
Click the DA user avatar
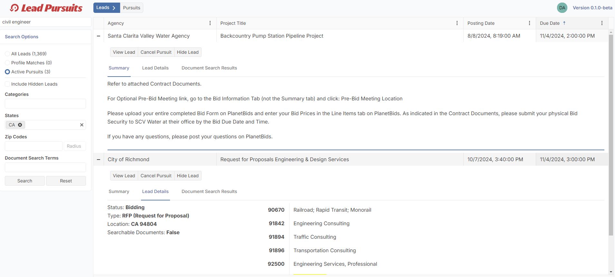click(562, 8)
